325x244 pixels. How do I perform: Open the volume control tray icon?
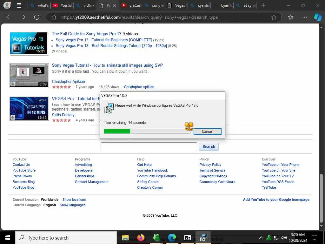point(284,238)
